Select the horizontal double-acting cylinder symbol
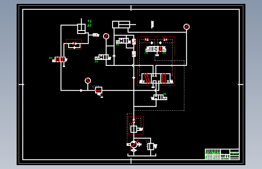This screenshot has height=169, width=262. point(124,24)
